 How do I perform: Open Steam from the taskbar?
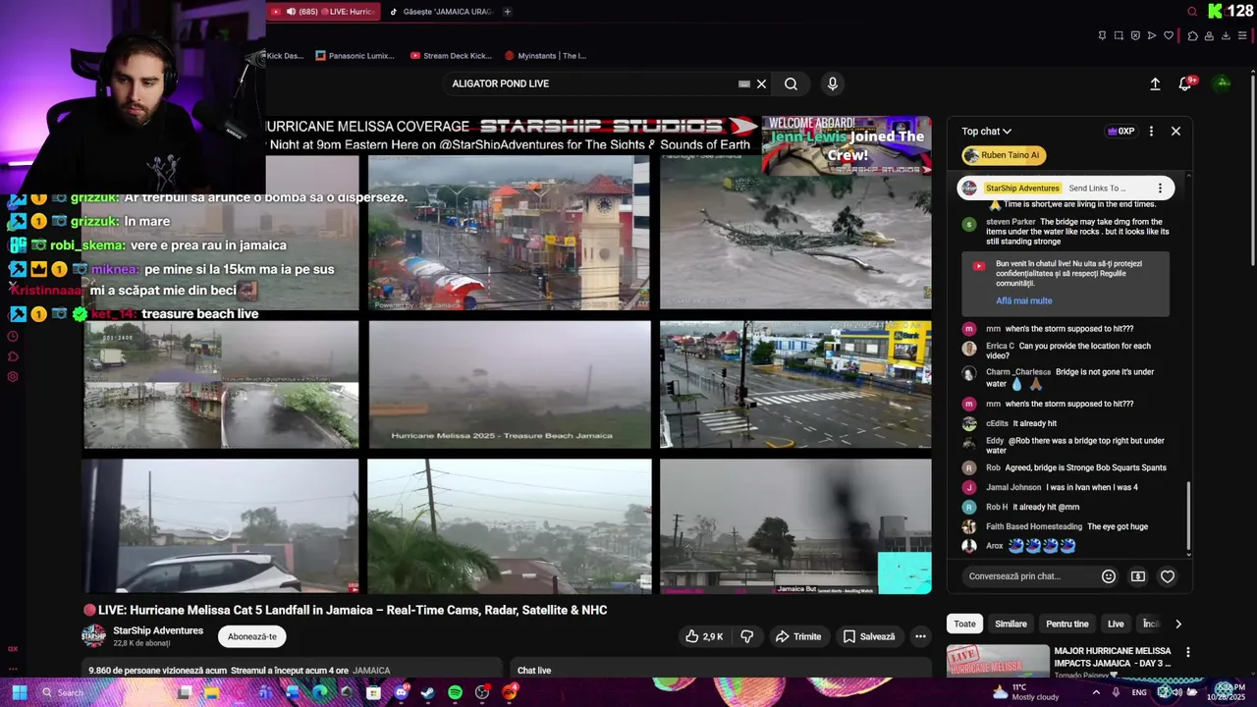428,692
